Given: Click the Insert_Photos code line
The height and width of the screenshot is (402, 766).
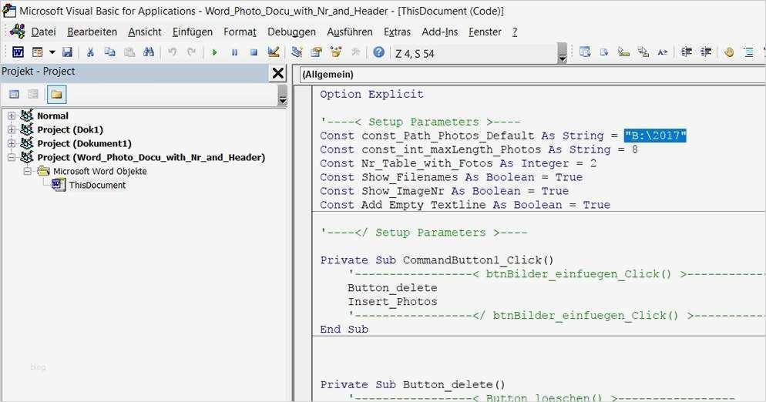Looking at the screenshot, I should click(392, 302).
